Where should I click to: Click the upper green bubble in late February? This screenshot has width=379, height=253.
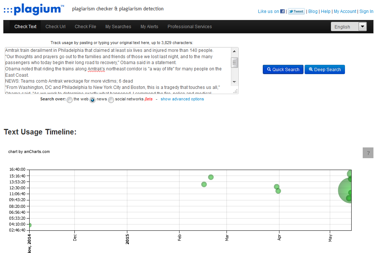point(211,177)
